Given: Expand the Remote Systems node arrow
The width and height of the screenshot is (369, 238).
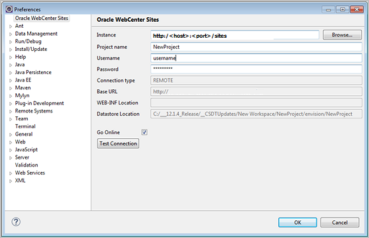Looking at the screenshot, I should [11, 111].
